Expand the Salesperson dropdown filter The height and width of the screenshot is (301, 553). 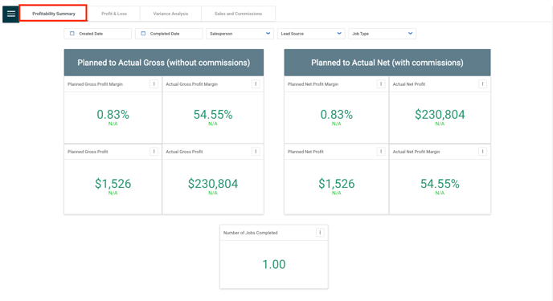tap(240, 34)
